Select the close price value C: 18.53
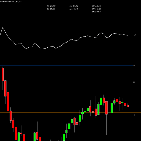The image size is (141, 141). pos(51,9)
